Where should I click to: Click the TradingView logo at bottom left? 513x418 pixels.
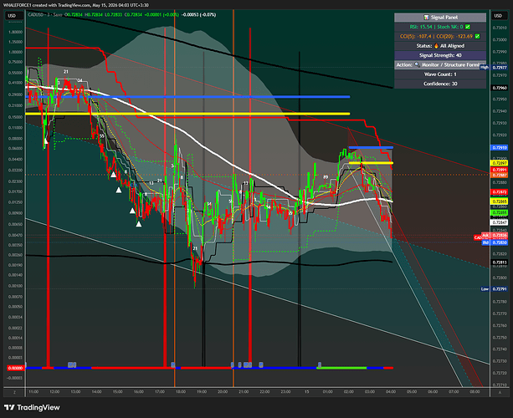[32, 407]
